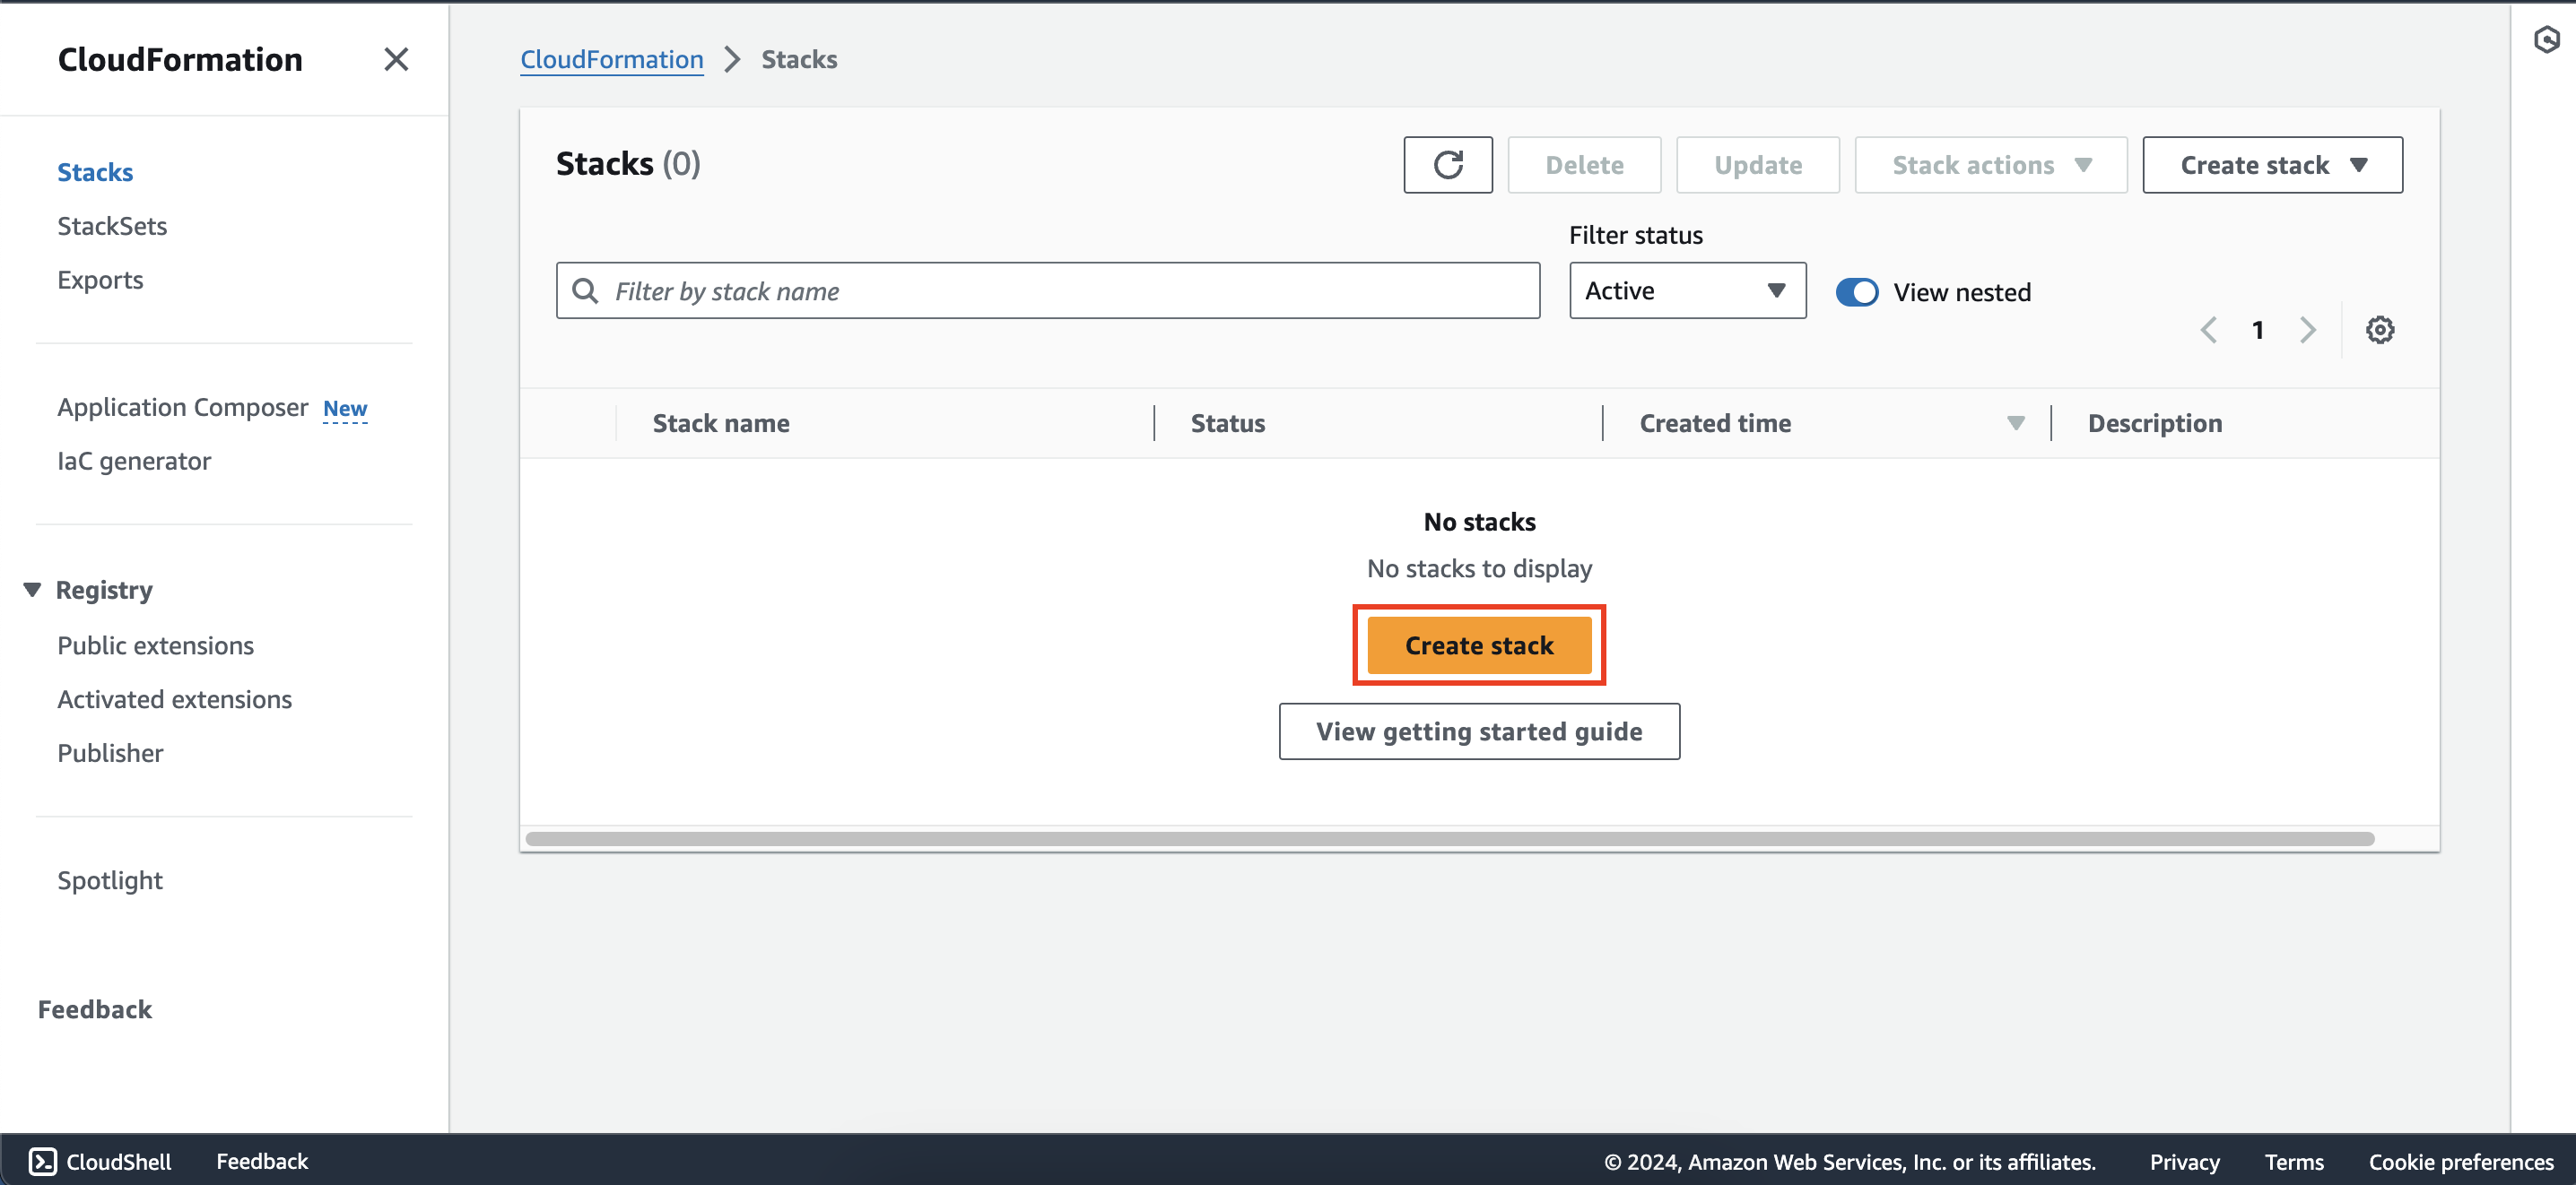Click the Filter by stack name field
2576x1185 pixels.
[1048, 290]
